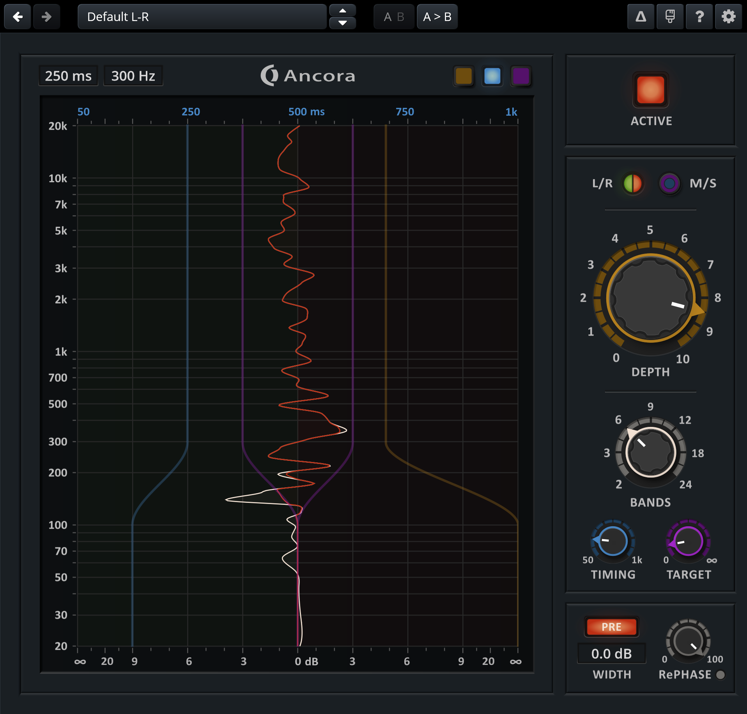Click the 10k frequency axis label
This screenshot has width=747, height=714.
point(58,179)
